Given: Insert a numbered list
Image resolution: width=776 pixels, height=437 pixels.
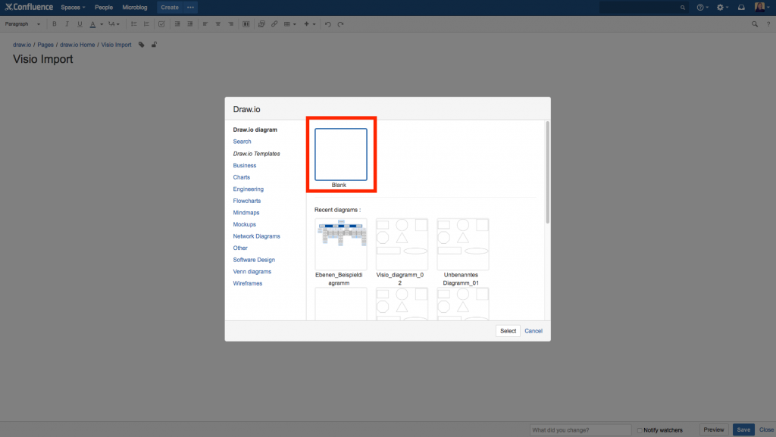Looking at the screenshot, I should 146,23.
